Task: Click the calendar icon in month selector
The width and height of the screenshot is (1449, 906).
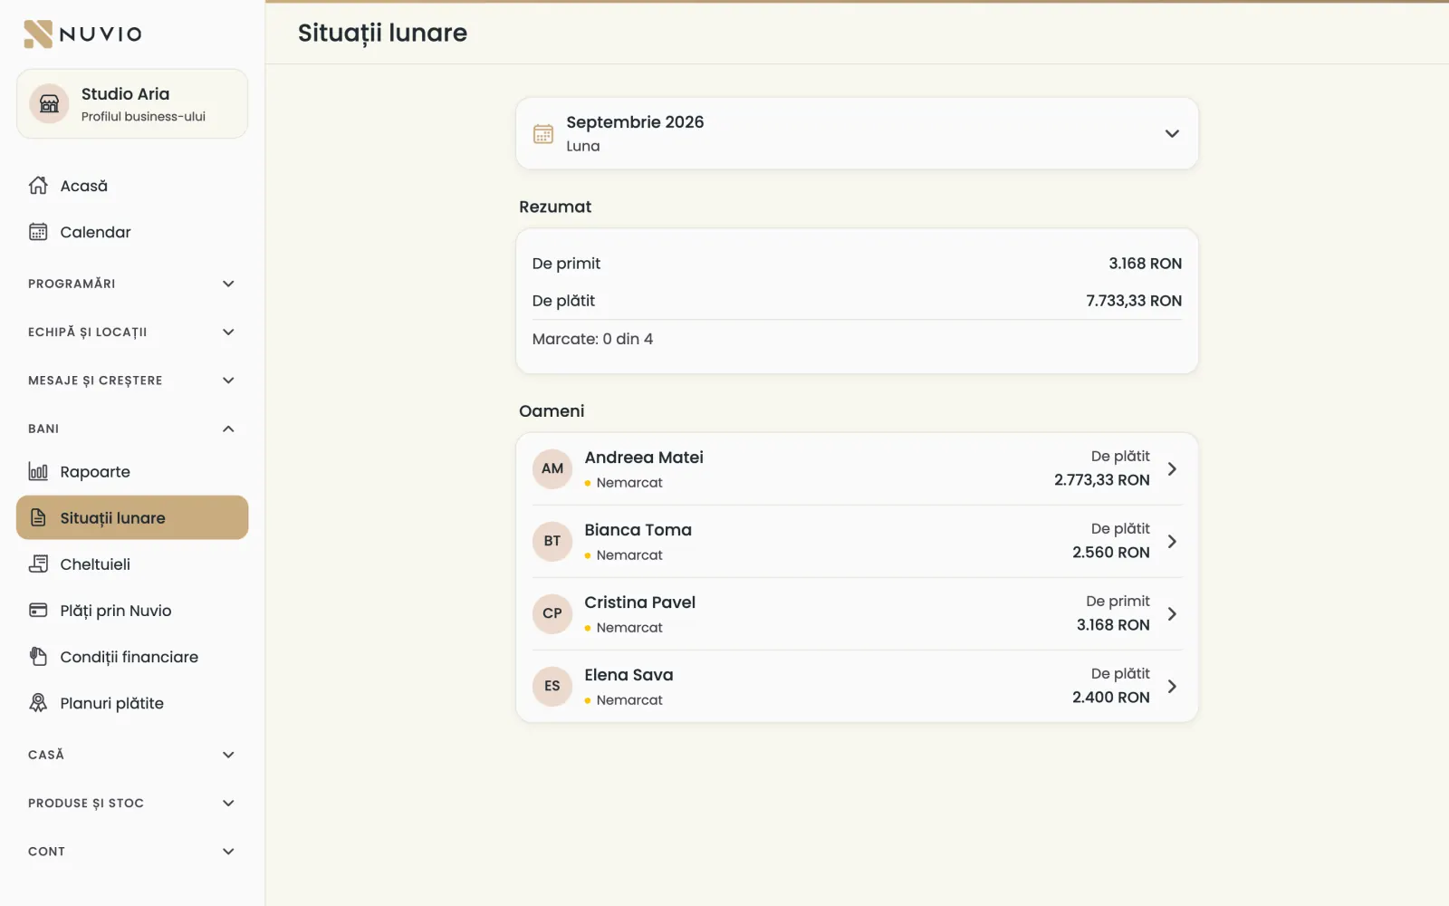Action: [543, 134]
